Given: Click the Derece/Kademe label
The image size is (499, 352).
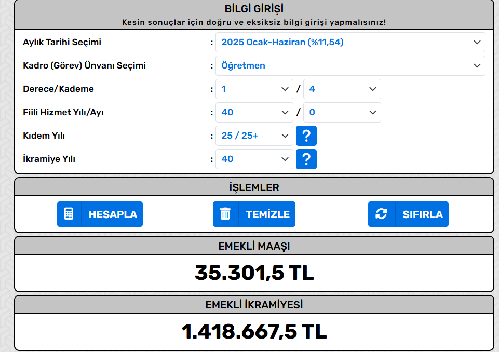Looking at the screenshot, I should click(58, 89).
